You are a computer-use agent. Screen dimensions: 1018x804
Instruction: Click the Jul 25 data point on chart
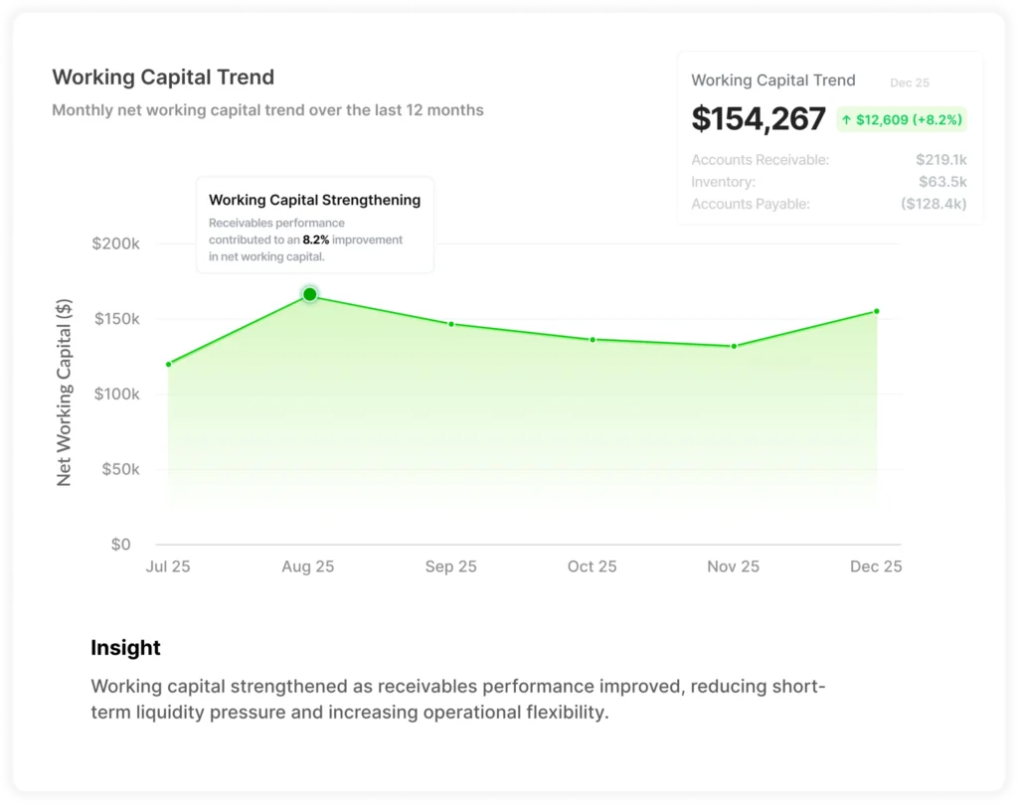pos(169,364)
